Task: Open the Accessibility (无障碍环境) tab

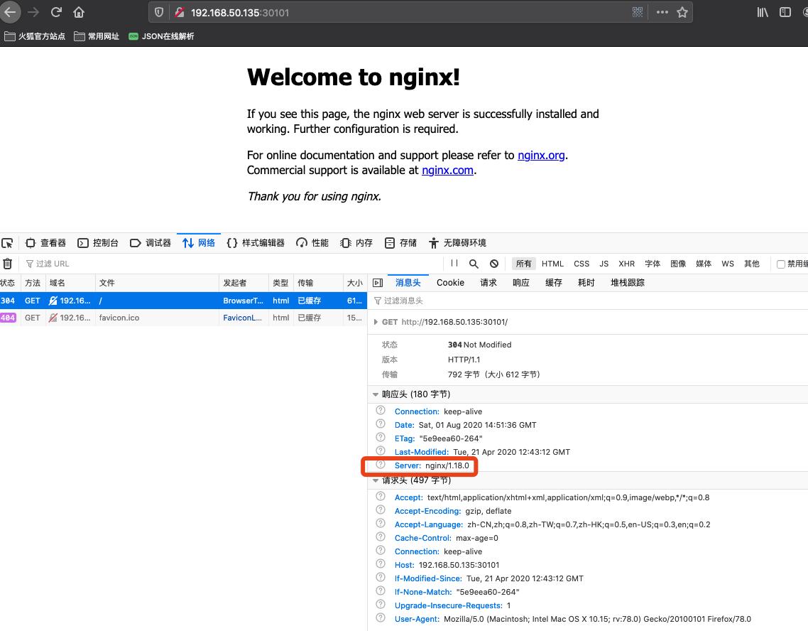Action: pos(457,243)
